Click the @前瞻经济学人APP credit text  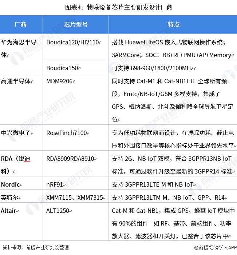[x=216, y=247]
